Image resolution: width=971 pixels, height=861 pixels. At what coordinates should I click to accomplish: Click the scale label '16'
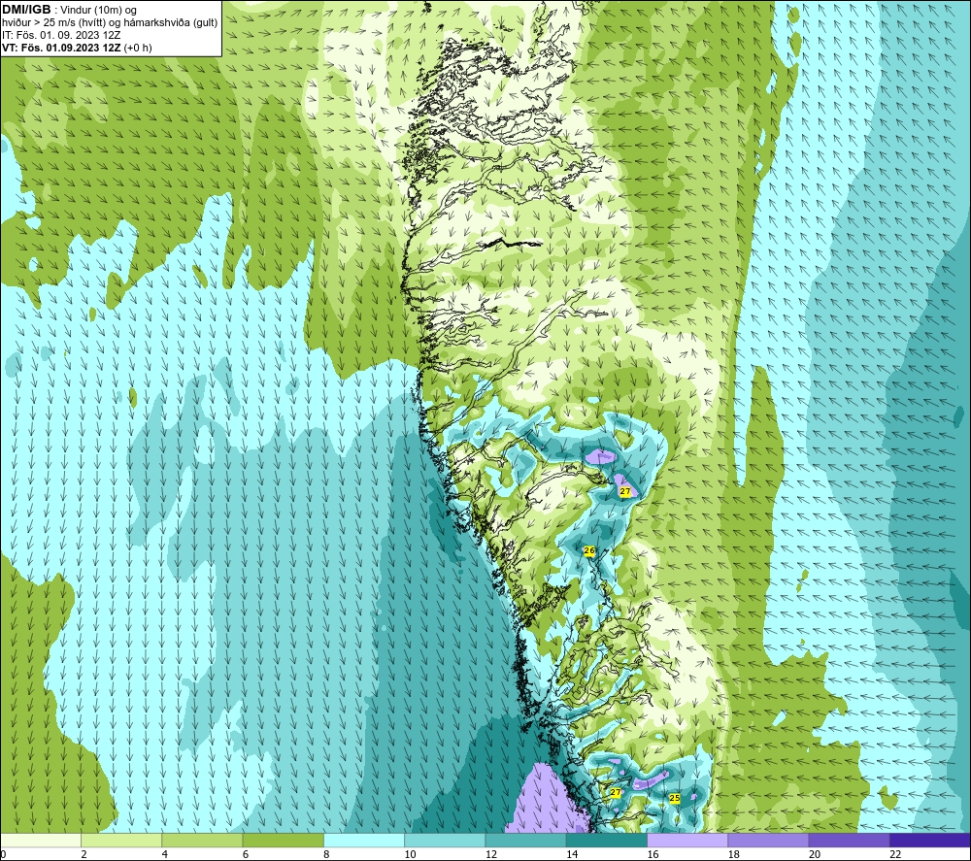pos(653,854)
